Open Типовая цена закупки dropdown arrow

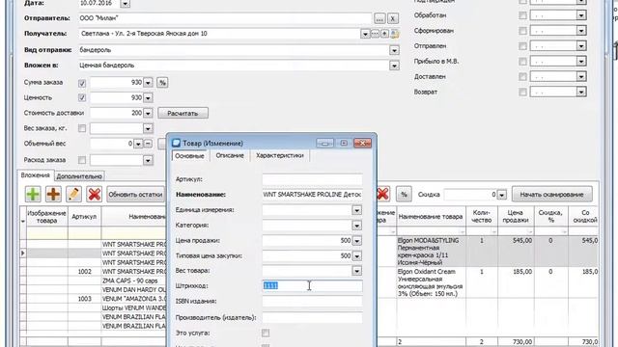tap(356, 256)
